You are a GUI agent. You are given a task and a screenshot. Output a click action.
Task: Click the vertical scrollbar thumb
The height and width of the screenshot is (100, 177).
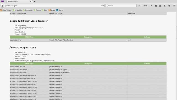click(176, 33)
